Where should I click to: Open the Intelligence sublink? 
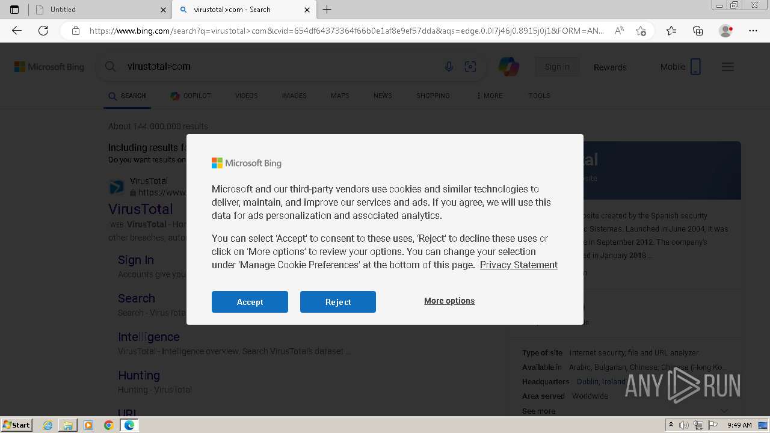[x=149, y=337]
